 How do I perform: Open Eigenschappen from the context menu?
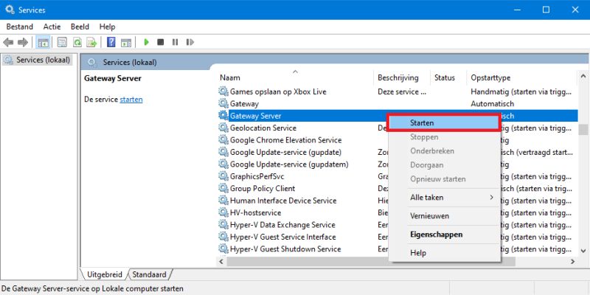(x=444, y=235)
